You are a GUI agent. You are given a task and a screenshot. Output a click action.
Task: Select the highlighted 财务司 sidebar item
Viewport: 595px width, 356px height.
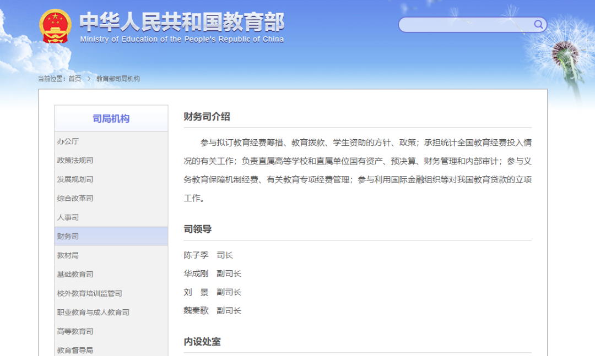pos(111,236)
